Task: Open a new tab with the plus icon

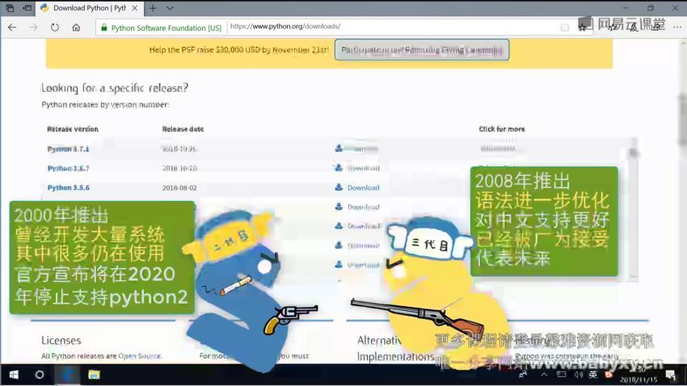Action: click(153, 8)
